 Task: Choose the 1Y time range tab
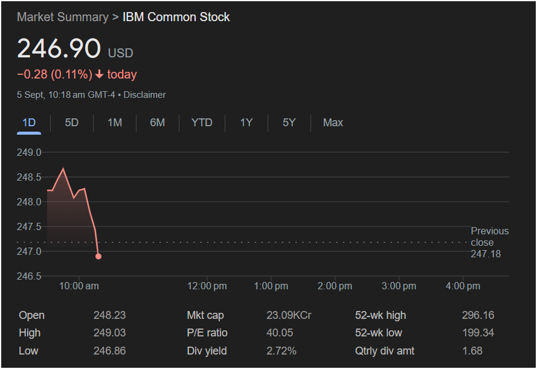(x=246, y=123)
